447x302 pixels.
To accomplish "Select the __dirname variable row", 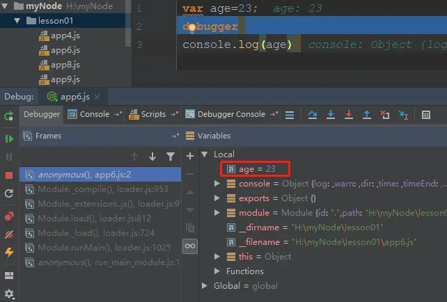I will (x=305, y=228).
